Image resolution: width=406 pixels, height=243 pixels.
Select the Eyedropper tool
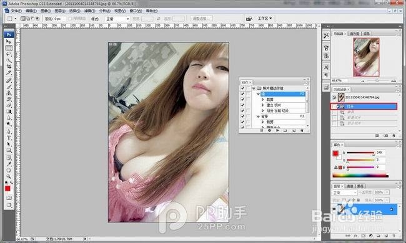pos(9,164)
